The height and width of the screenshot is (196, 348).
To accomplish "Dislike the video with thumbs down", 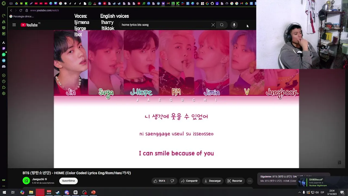I will pyautogui.click(x=172, y=181).
